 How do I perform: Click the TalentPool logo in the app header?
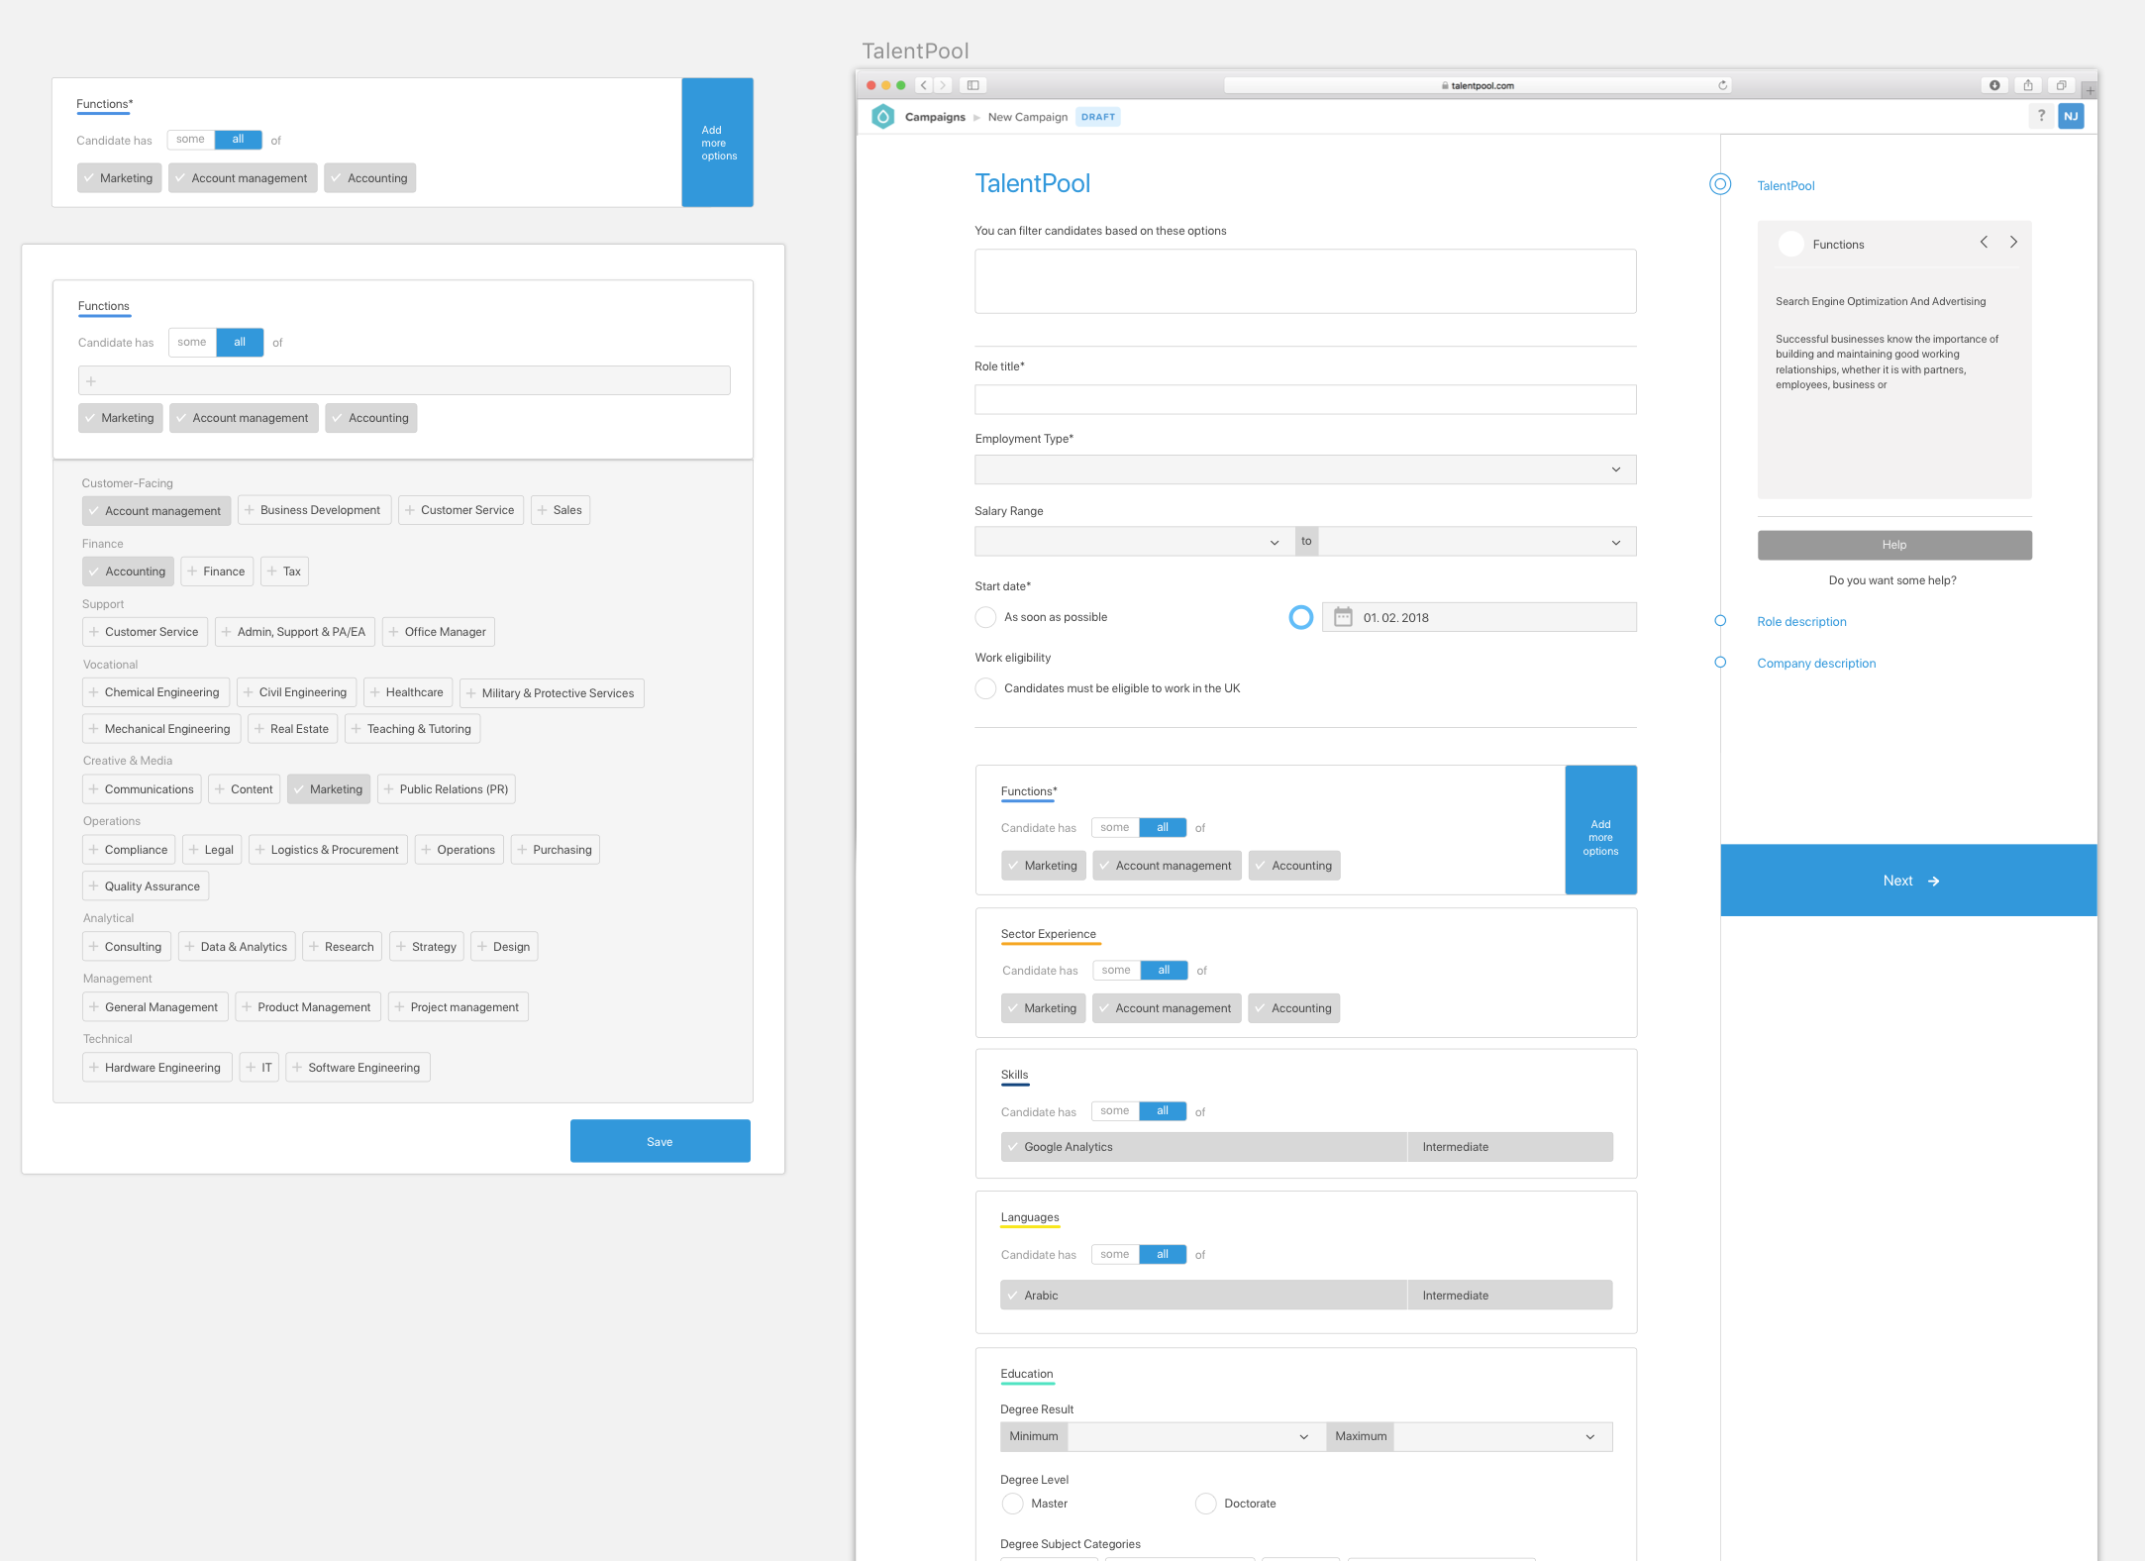pyautogui.click(x=882, y=117)
